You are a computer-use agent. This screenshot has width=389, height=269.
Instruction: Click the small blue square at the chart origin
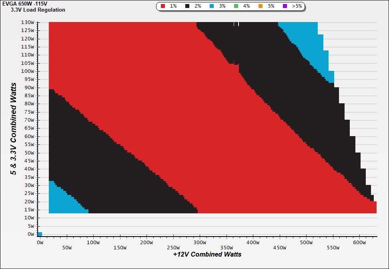click(x=40, y=234)
